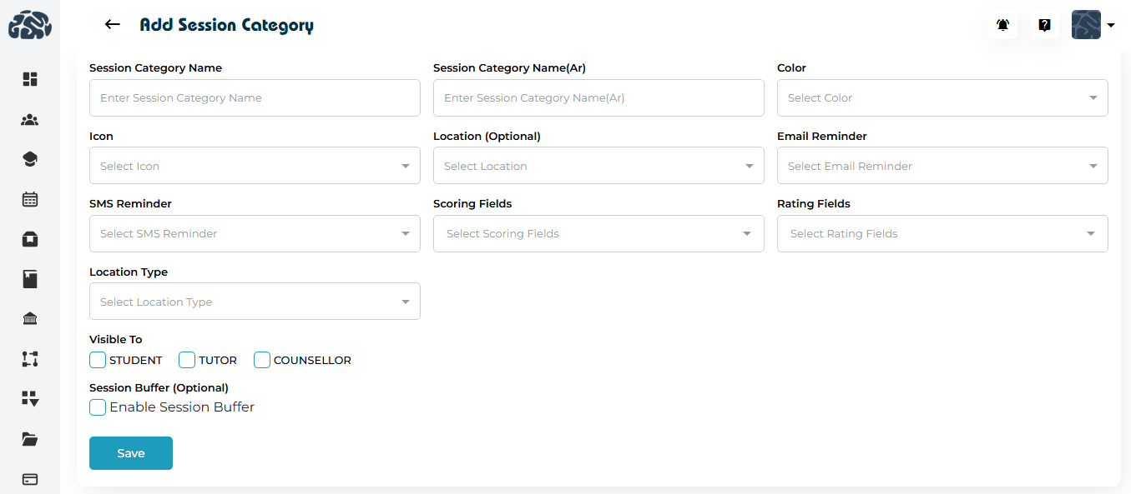Click the Save button
1131x494 pixels.
coord(131,453)
